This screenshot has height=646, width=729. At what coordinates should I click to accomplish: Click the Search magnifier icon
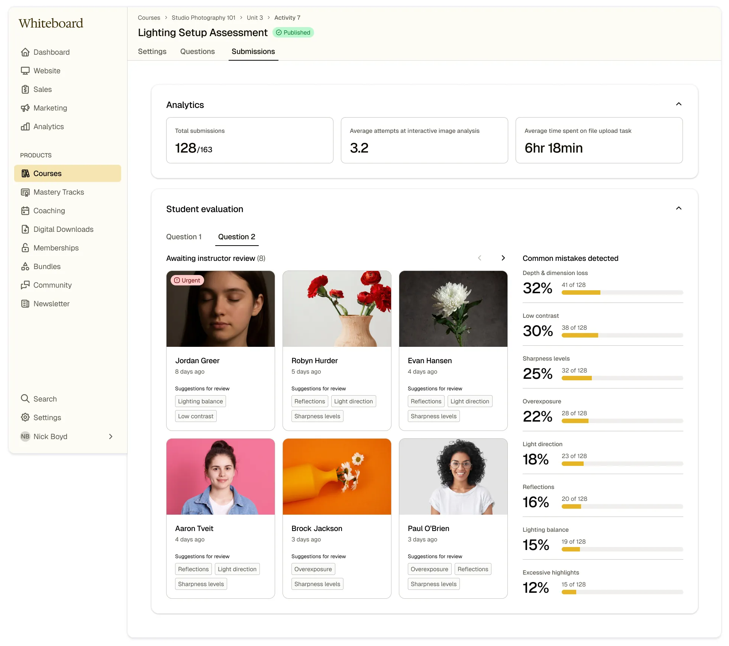click(x=25, y=399)
